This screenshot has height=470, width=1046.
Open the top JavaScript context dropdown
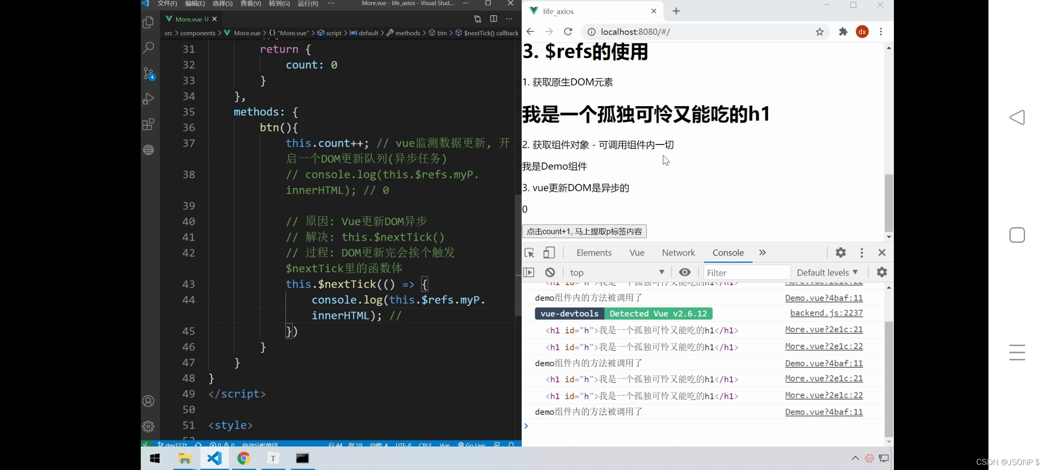[x=617, y=272]
